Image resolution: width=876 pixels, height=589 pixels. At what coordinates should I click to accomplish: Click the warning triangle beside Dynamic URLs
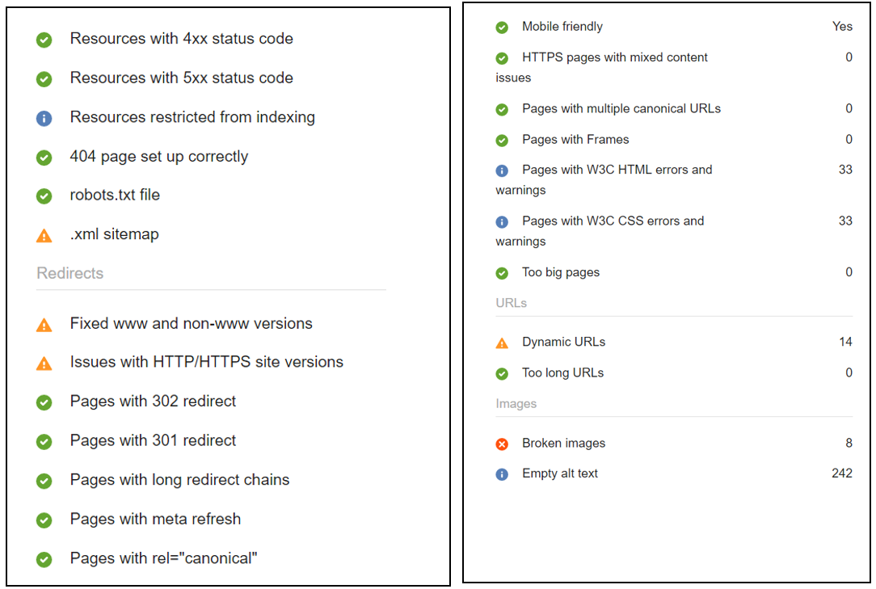(x=502, y=343)
